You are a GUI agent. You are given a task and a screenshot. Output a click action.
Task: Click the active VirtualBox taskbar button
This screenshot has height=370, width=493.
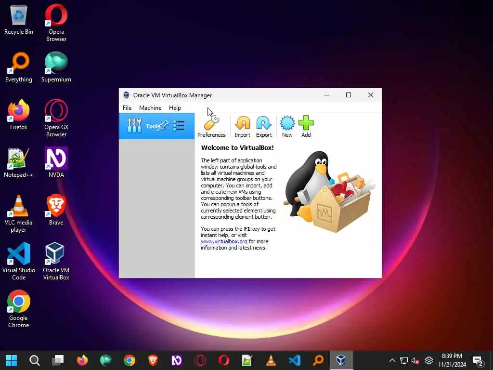click(341, 360)
